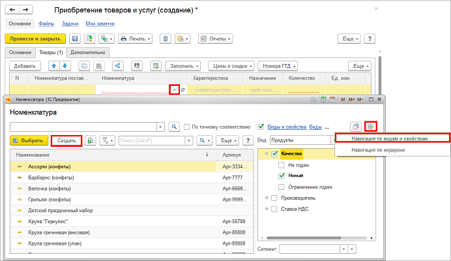Click the copy item icon next to Создать

click(x=91, y=140)
